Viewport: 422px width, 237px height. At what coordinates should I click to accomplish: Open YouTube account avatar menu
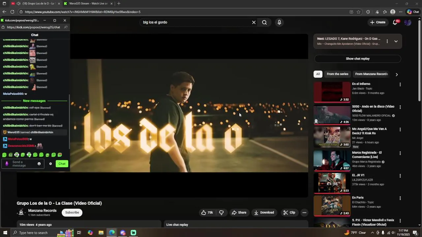point(408,22)
